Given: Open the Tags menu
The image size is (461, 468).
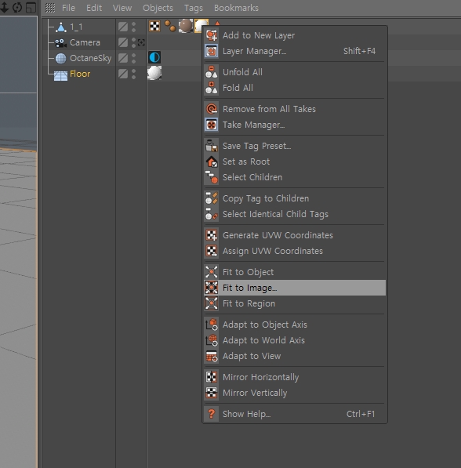Looking at the screenshot, I should click(x=194, y=8).
